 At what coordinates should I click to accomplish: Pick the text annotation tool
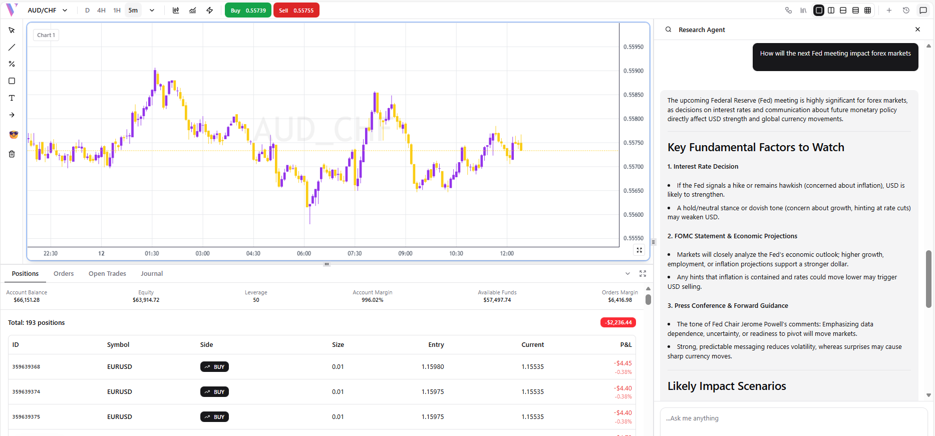click(x=12, y=98)
